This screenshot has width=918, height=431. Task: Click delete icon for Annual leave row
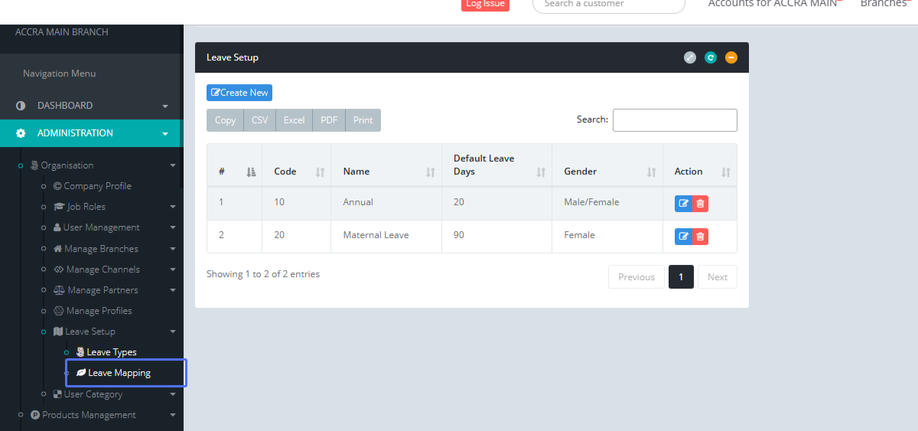[x=700, y=204]
